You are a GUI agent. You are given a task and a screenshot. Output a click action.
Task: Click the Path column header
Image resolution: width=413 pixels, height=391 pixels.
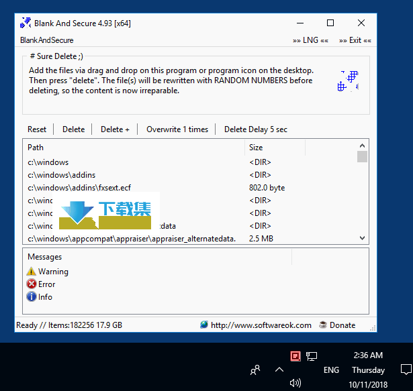pyautogui.click(x=134, y=148)
